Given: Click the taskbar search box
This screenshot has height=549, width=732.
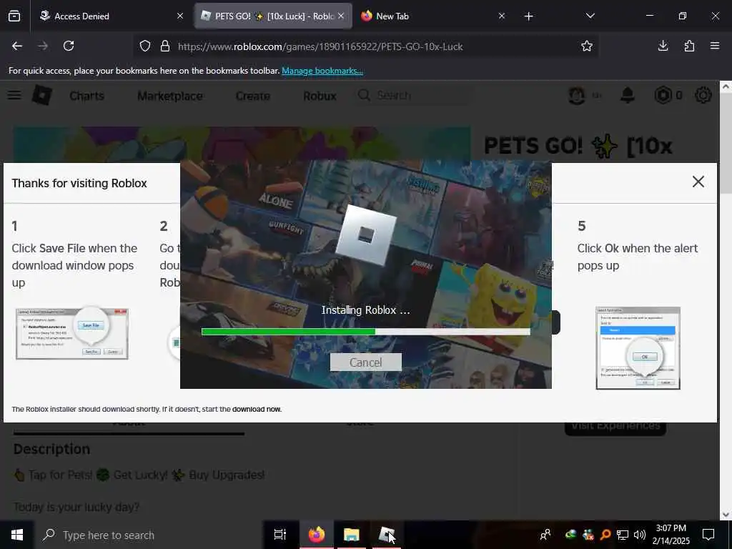Looking at the screenshot, I should (148, 535).
